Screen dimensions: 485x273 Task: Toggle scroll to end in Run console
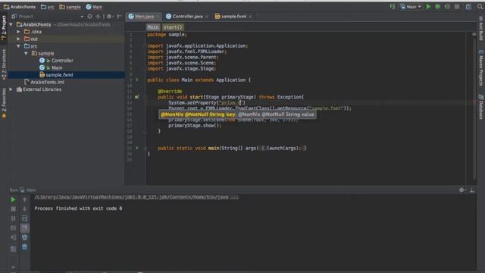click(x=24, y=228)
